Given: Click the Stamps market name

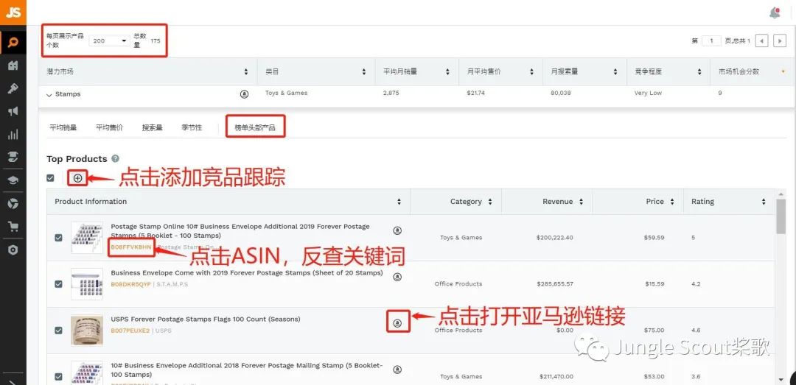Looking at the screenshot, I should click(x=68, y=94).
